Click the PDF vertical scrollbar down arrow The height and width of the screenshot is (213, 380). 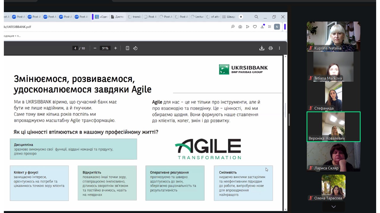point(286,209)
